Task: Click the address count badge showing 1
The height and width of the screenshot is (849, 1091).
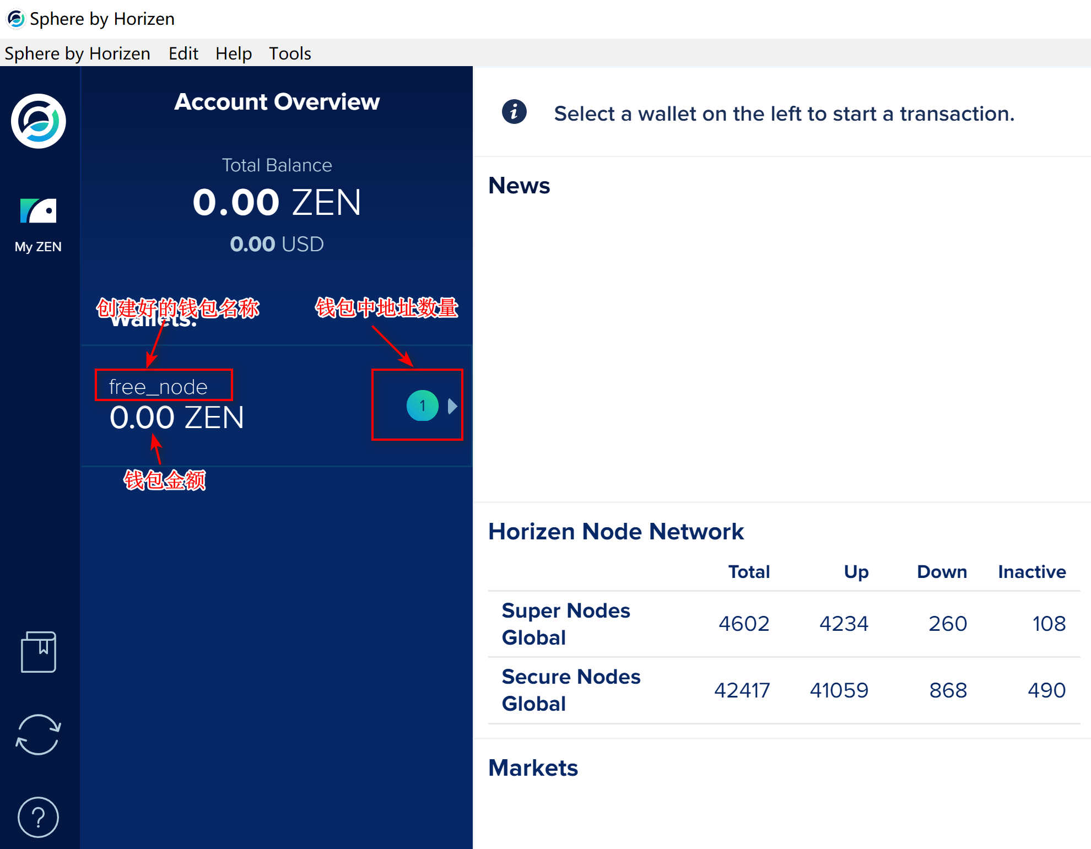Action: (x=423, y=406)
